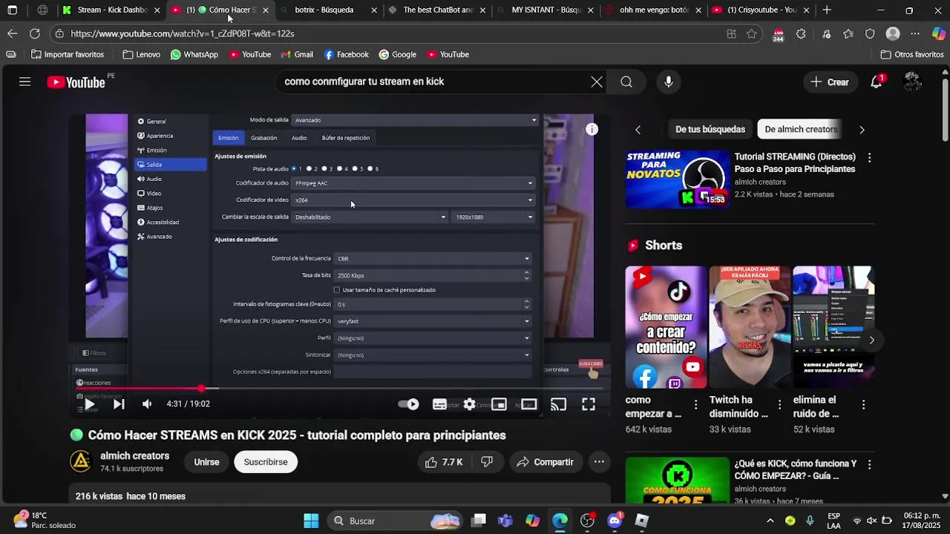Run search with the magnifier button

tap(626, 82)
